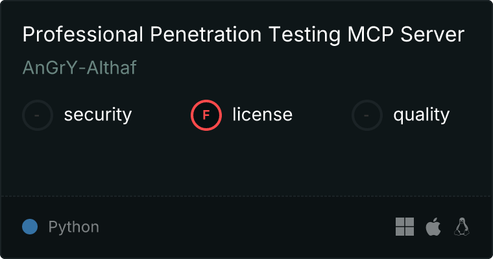Click the security grade dash badge

(38, 115)
